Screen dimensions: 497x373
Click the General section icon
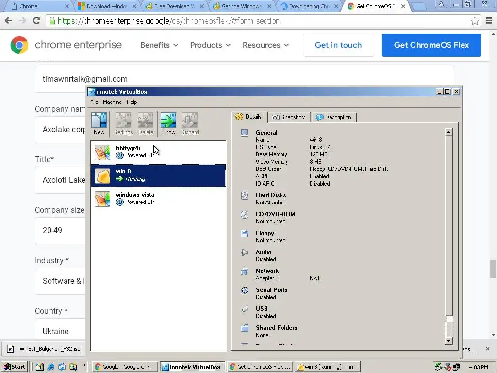coord(245,133)
